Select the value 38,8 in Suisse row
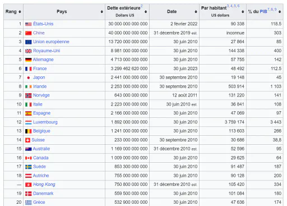The width and height of the screenshot is (287, 206). tap(276, 140)
